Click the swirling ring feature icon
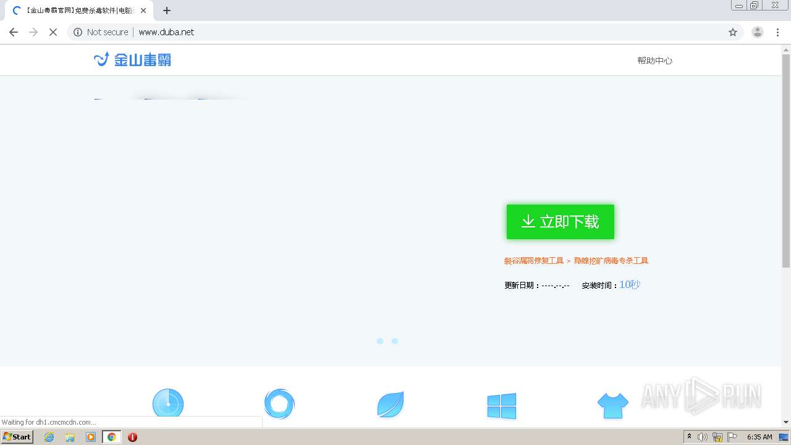The image size is (791, 445). point(279,404)
